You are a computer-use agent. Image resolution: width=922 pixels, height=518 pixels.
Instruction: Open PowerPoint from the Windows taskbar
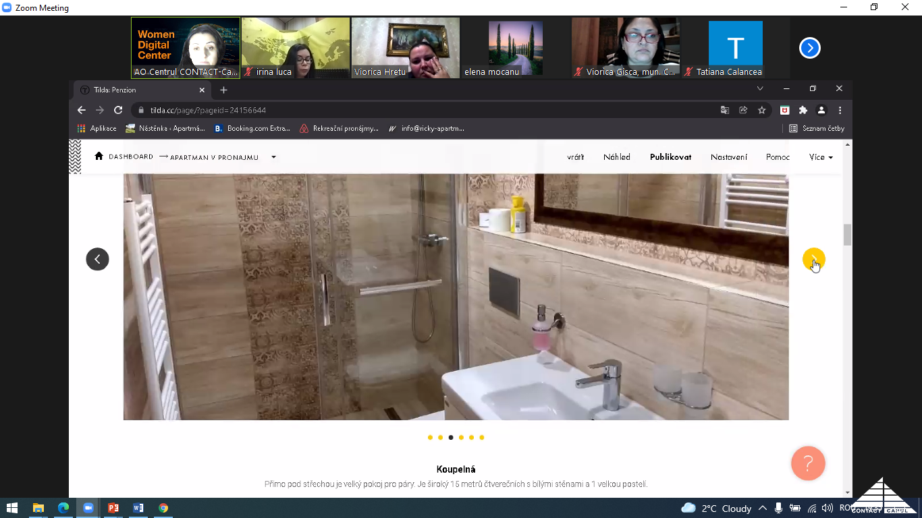[113, 508]
